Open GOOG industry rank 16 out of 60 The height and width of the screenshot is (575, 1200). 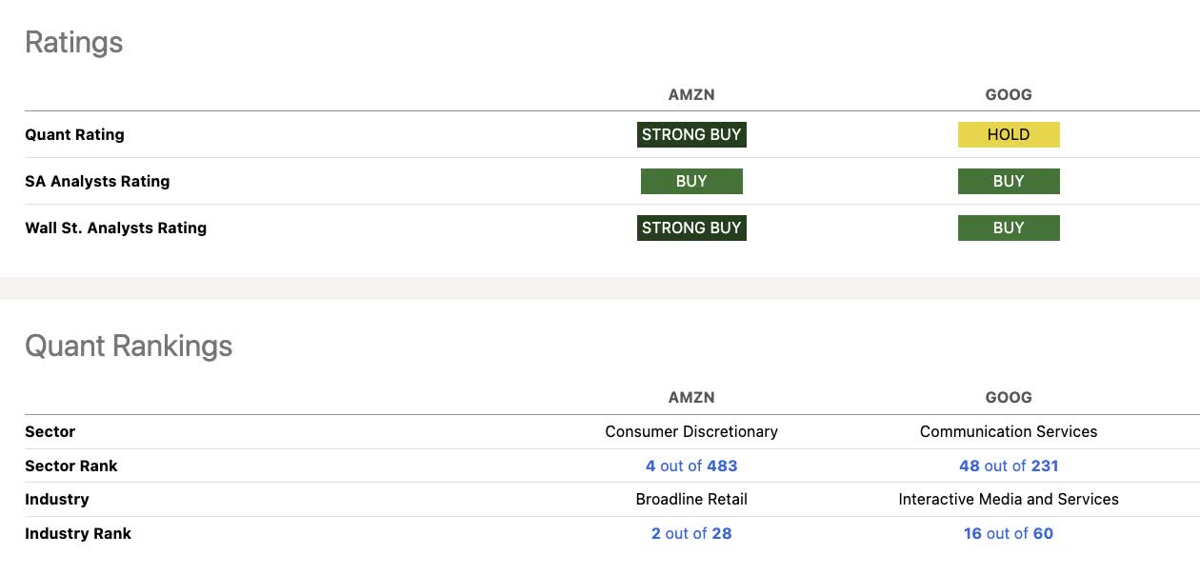pos(1009,533)
